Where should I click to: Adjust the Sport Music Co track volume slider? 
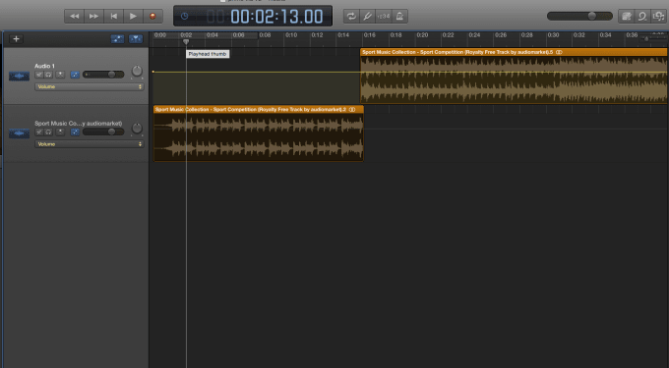[103, 131]
